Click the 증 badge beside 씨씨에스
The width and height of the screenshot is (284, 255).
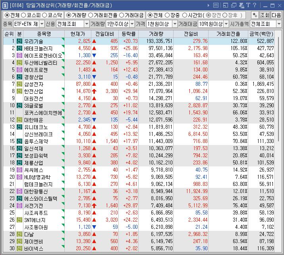pos(19,170)
